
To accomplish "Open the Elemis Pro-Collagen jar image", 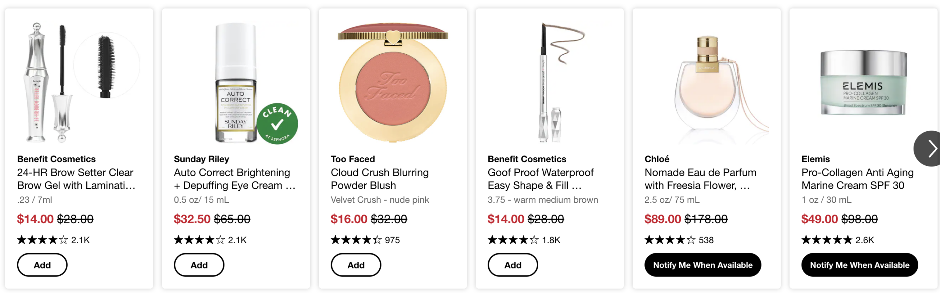I will (863, 83).
